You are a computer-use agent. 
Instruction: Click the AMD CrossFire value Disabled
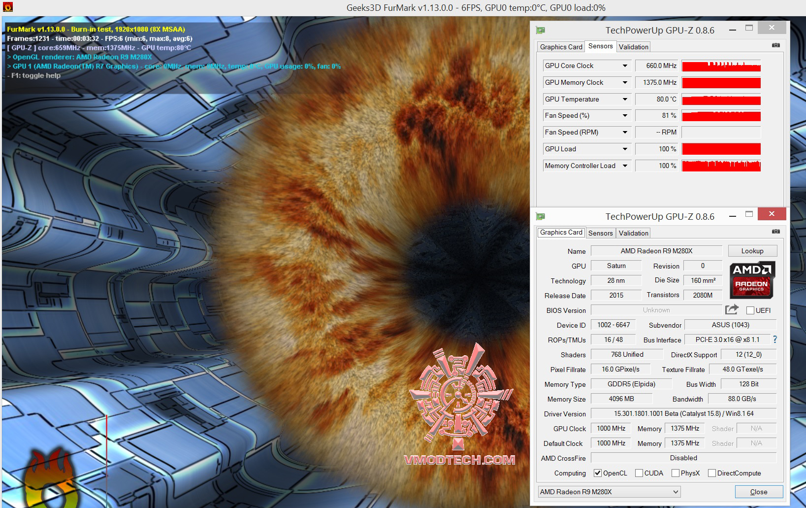[683, 458]
